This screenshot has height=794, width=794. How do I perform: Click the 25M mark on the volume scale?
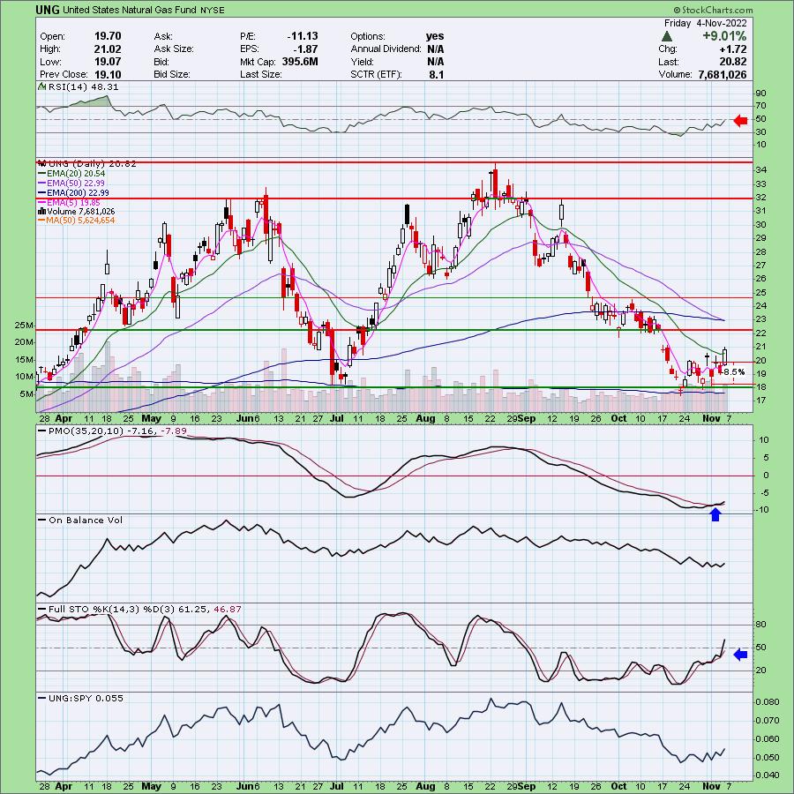coord(25,325)
